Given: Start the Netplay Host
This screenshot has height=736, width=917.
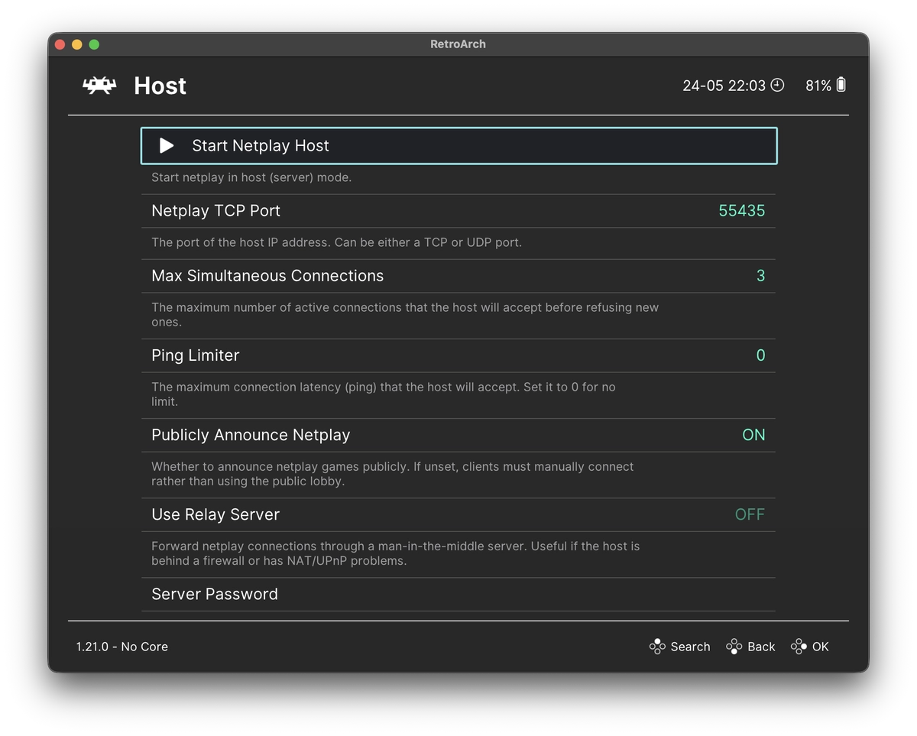Looking at the screenshot, I should [458, 145].
